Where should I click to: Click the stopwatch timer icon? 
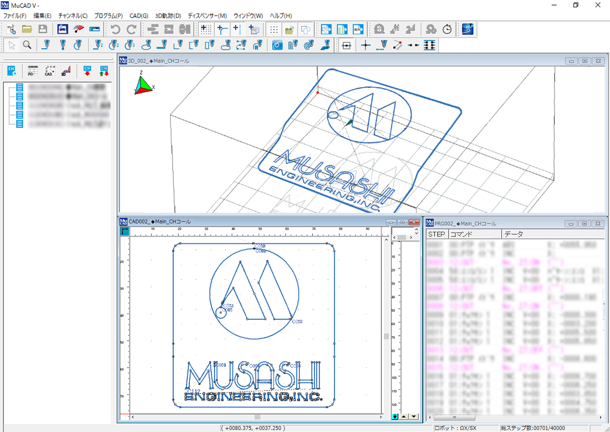point(447,29)
